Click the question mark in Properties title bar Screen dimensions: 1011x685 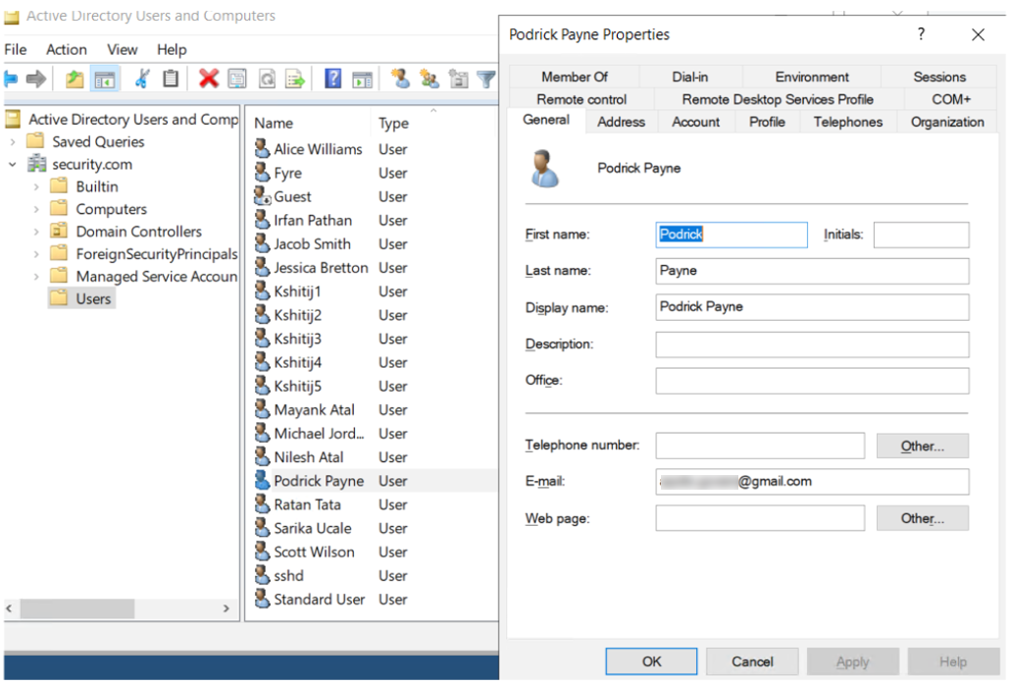click(x=921, y=34)
